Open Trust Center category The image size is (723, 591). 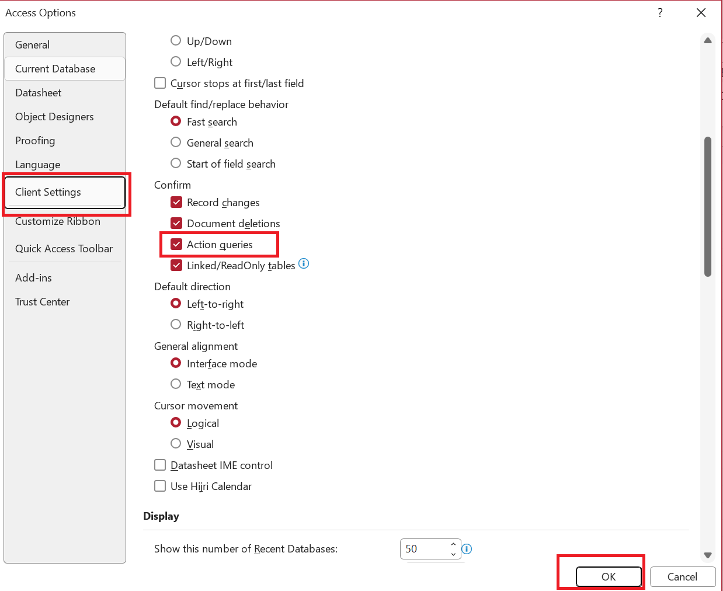click(65, 302)
